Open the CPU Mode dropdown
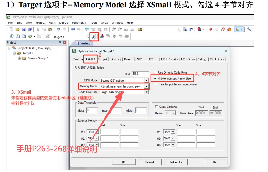 coord(146,80)
